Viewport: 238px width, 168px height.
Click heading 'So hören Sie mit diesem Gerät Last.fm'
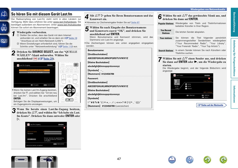pos(42,14)
